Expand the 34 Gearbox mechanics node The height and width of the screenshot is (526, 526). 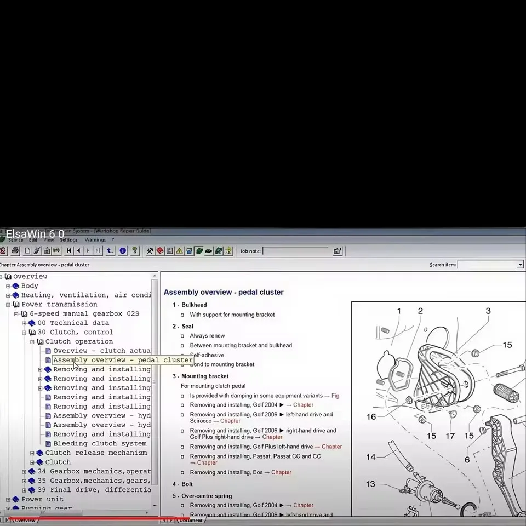(24, 472)
